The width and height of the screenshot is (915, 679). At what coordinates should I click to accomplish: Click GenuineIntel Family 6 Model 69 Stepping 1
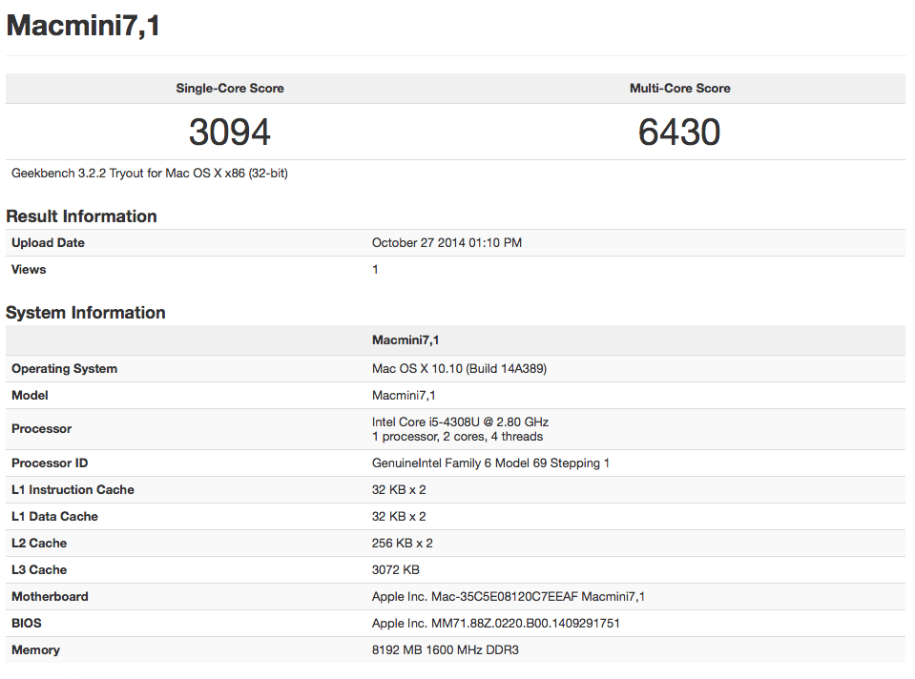[x=490, y=463]
